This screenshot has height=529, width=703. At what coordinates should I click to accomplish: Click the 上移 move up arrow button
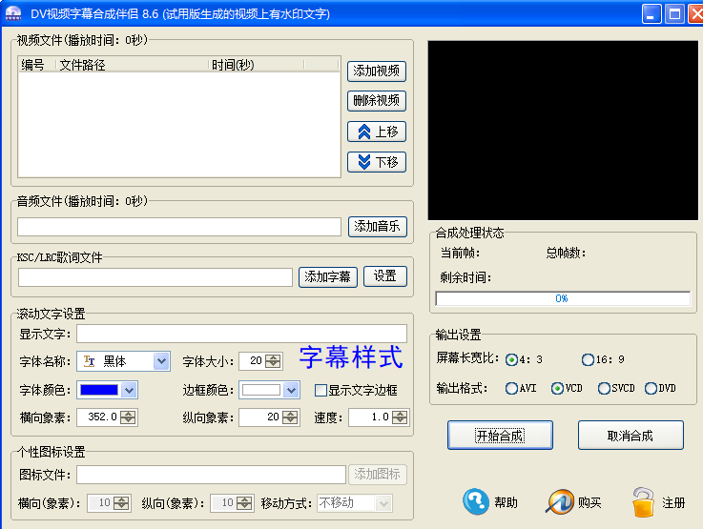377,132
